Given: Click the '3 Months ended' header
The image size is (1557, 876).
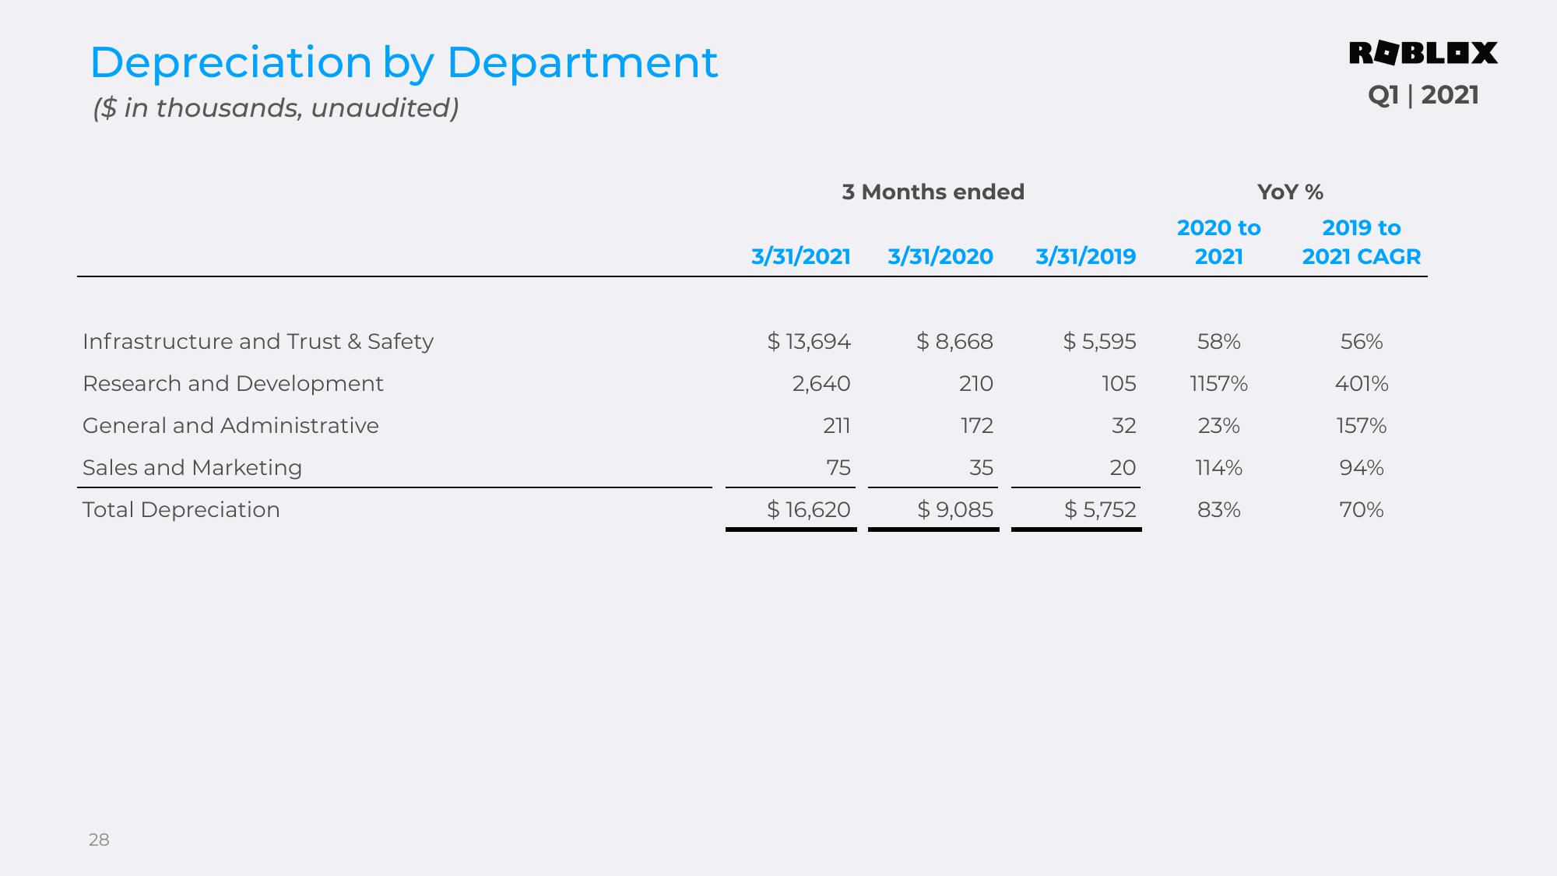Looking at the screenshot, I should tap(933, 192).
